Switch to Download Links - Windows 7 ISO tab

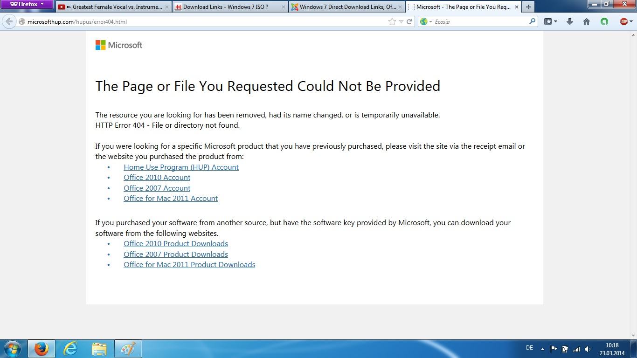point(229,7)
